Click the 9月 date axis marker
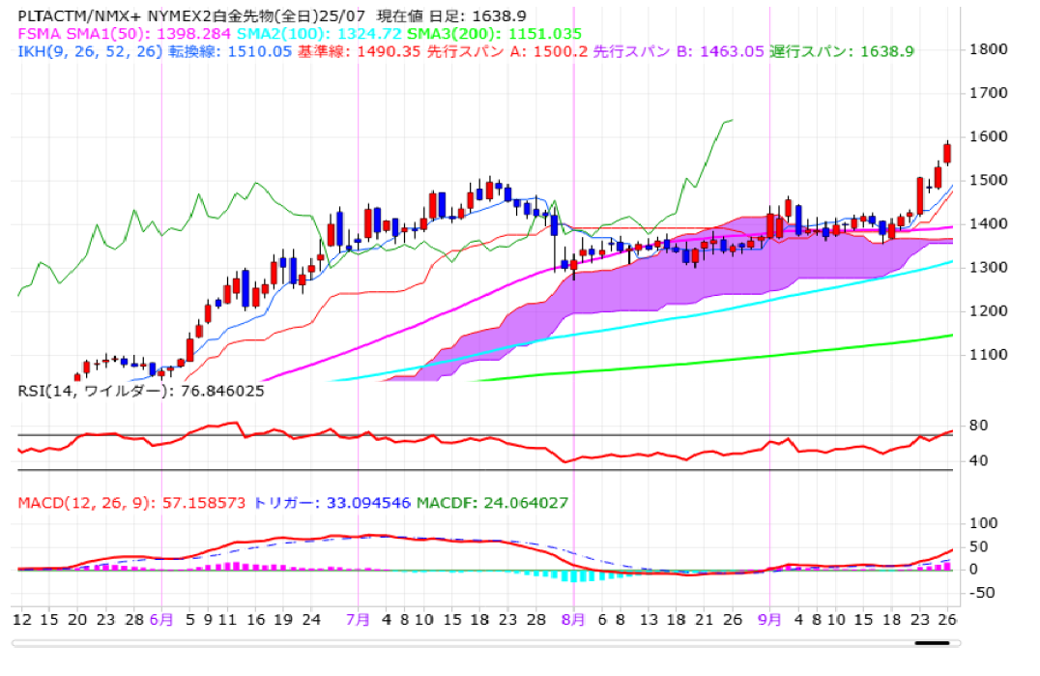 pyautogui.click(x=769, y=620)
